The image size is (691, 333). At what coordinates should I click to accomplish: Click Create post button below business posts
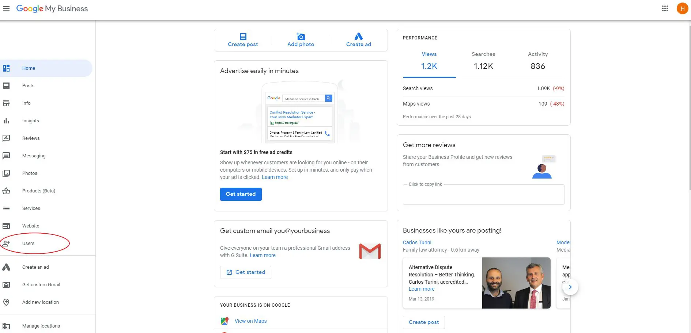click(x=424, y=322)
